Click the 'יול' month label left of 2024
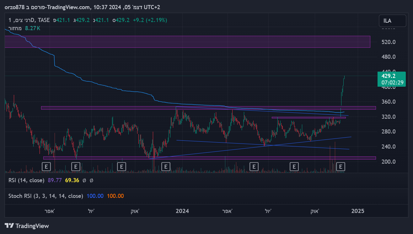The width and height of the screenshot is (413, 234). [92, 211]
